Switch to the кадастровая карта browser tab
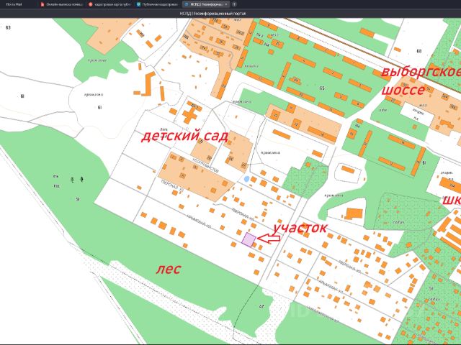461x345 pixels. coord(109,4)
